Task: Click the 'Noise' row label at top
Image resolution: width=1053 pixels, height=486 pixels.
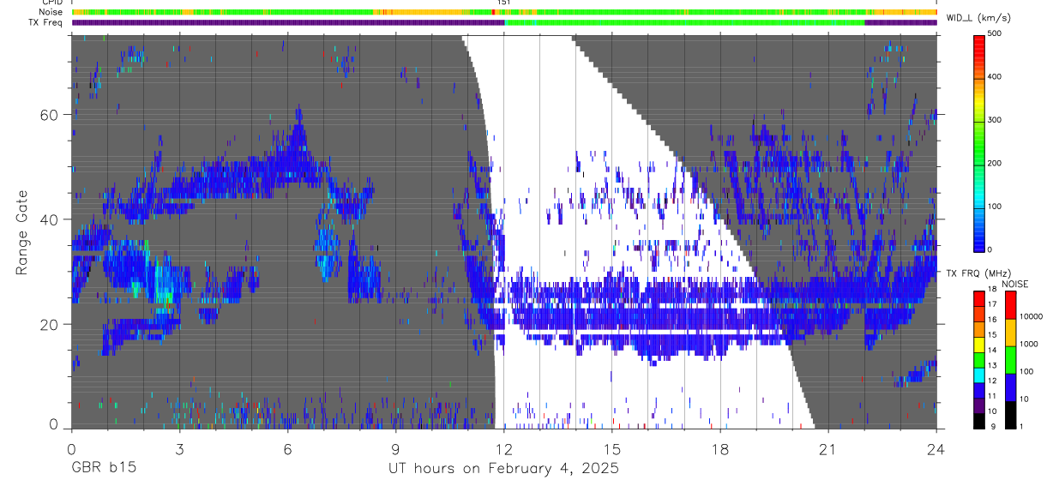Action: (51, 12)
